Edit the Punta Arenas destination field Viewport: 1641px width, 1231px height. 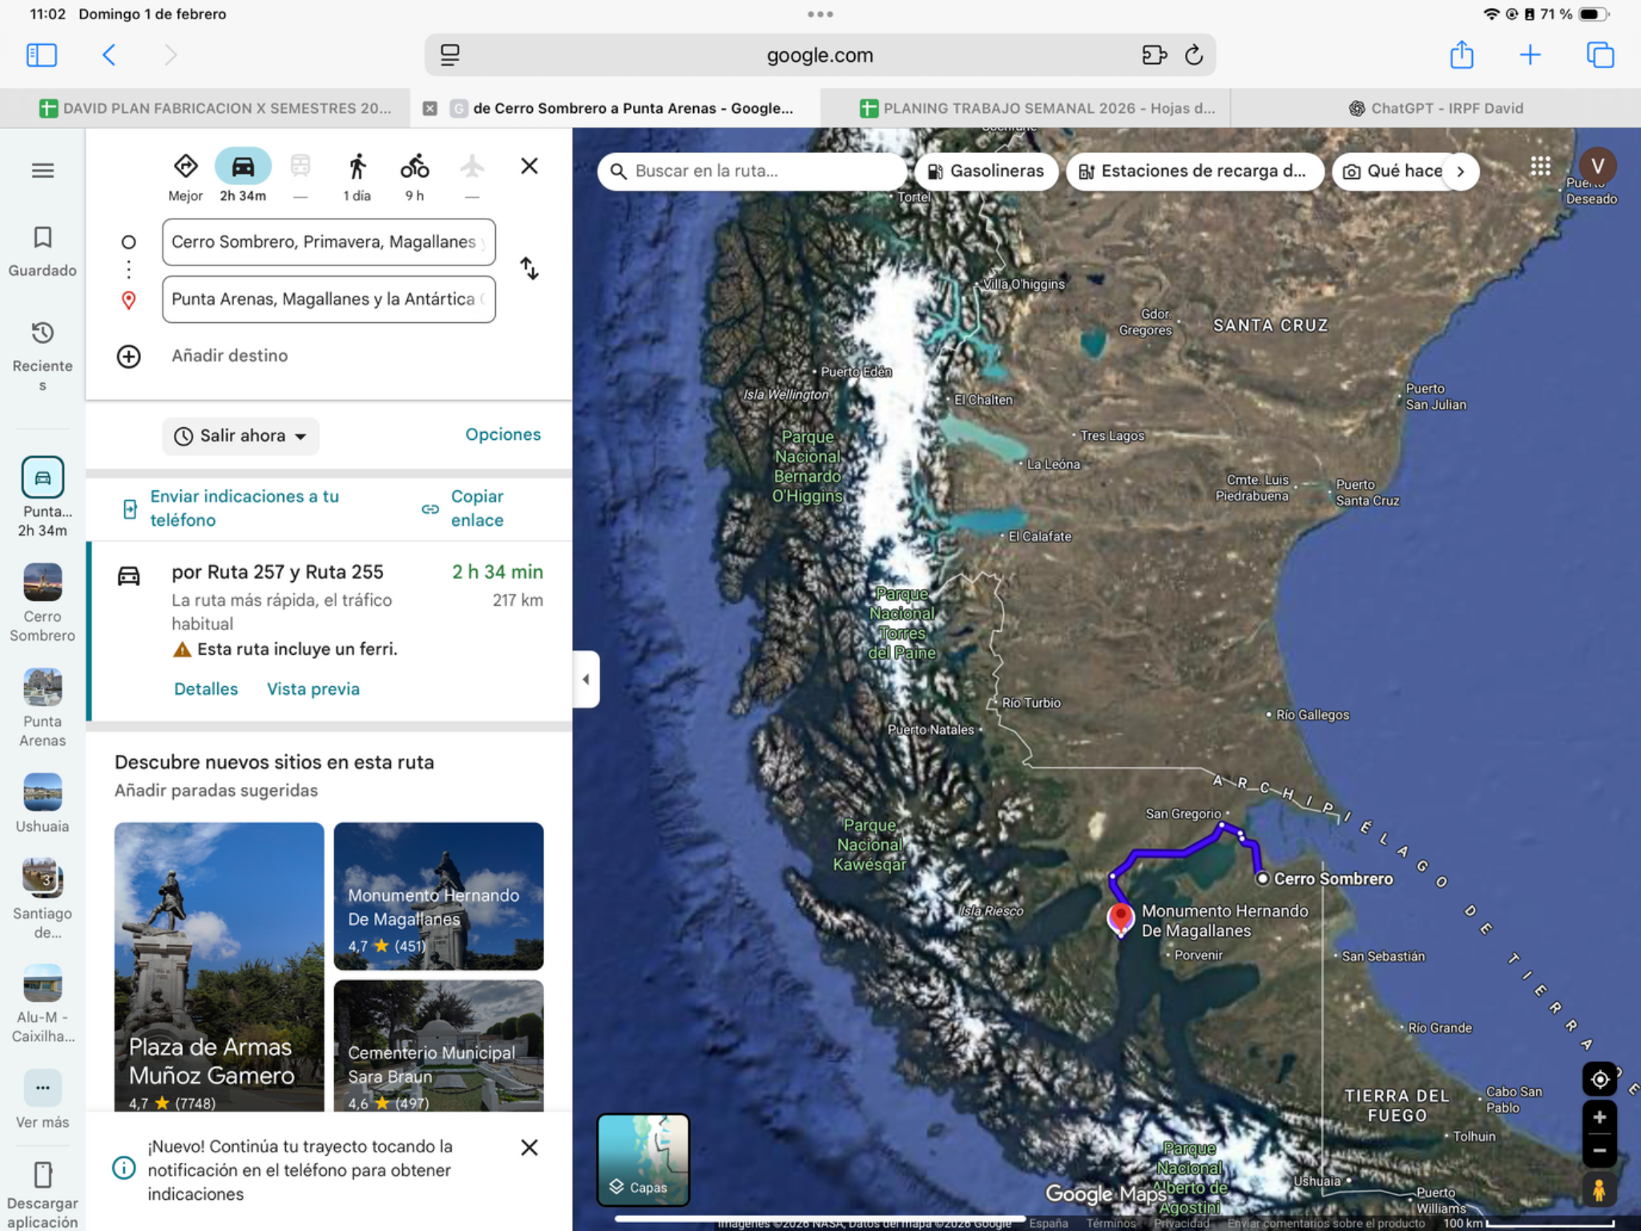[x=329, y=299]
